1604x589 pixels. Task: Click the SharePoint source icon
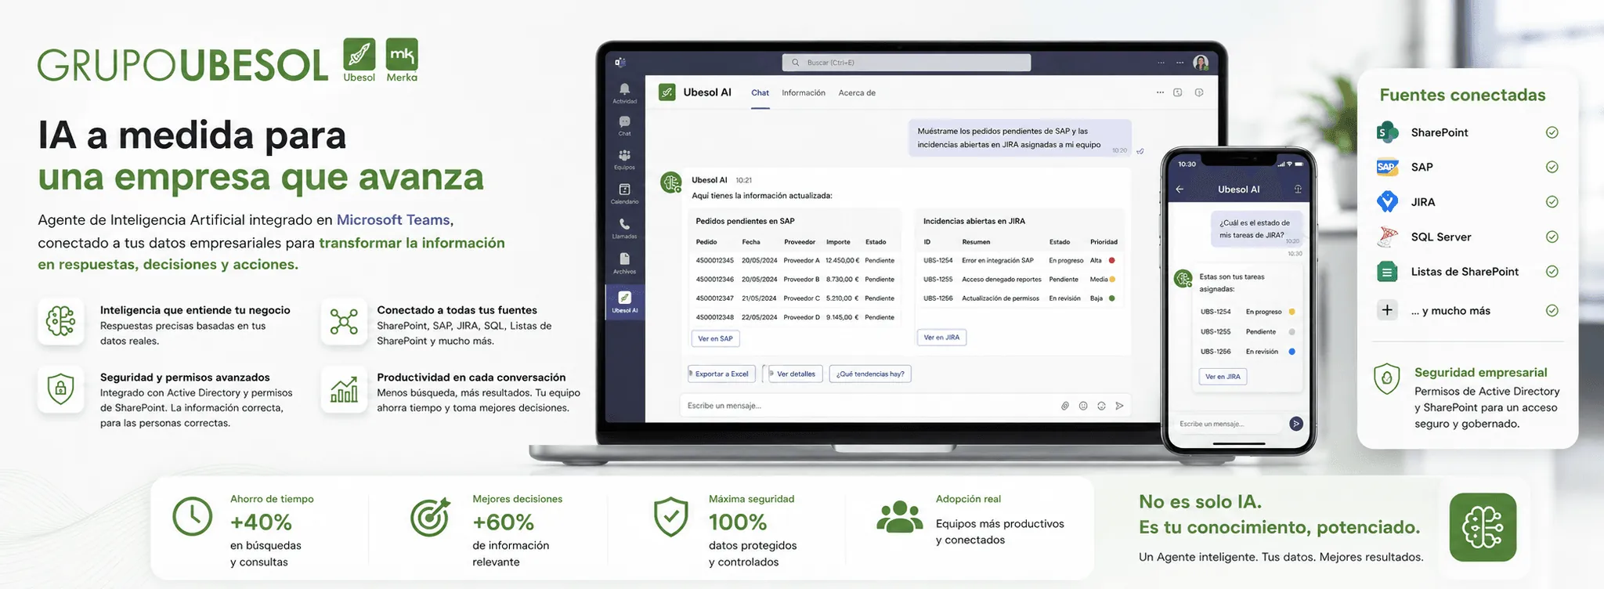(1387, 132)
